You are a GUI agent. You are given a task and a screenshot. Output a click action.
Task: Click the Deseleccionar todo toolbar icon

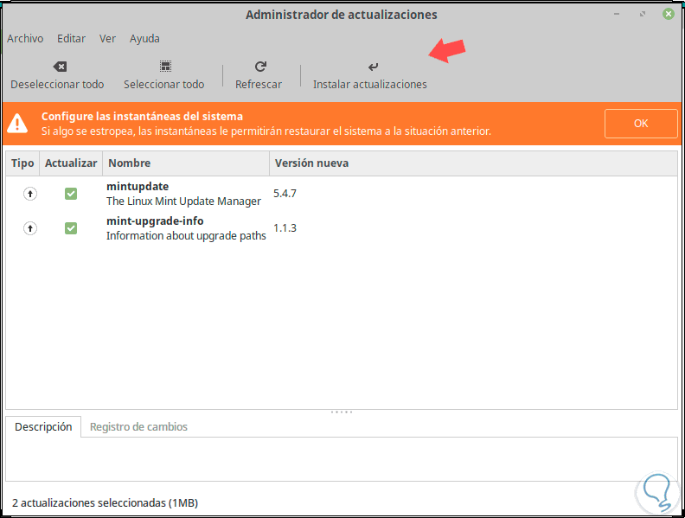coord(60,67)
